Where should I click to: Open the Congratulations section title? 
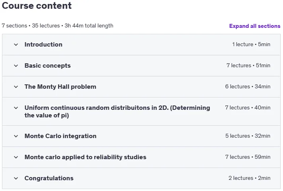click(49, 178)
